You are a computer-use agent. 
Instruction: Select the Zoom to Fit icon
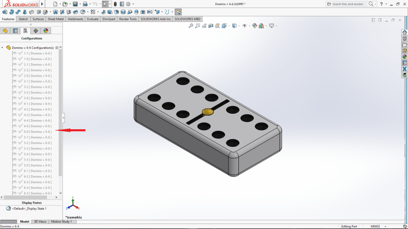190,26
